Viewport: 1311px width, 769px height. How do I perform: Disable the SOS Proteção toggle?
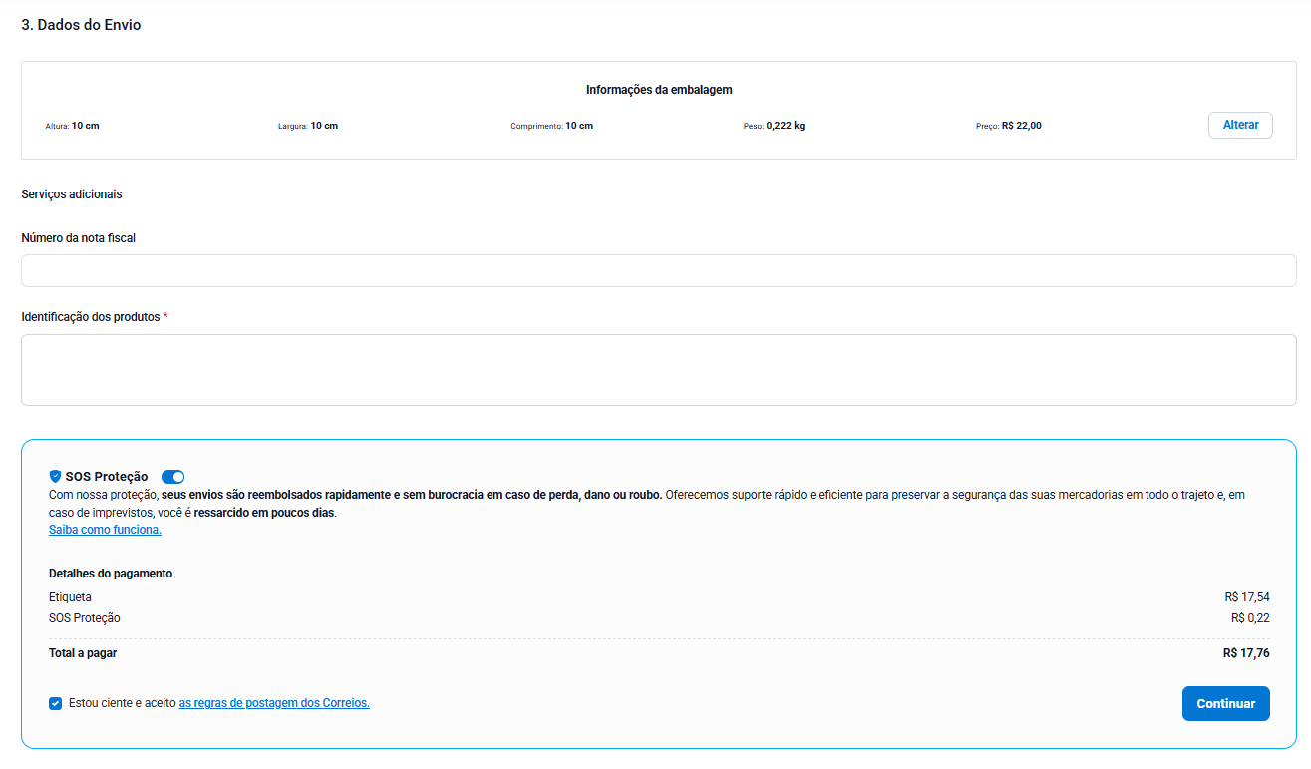172,477
